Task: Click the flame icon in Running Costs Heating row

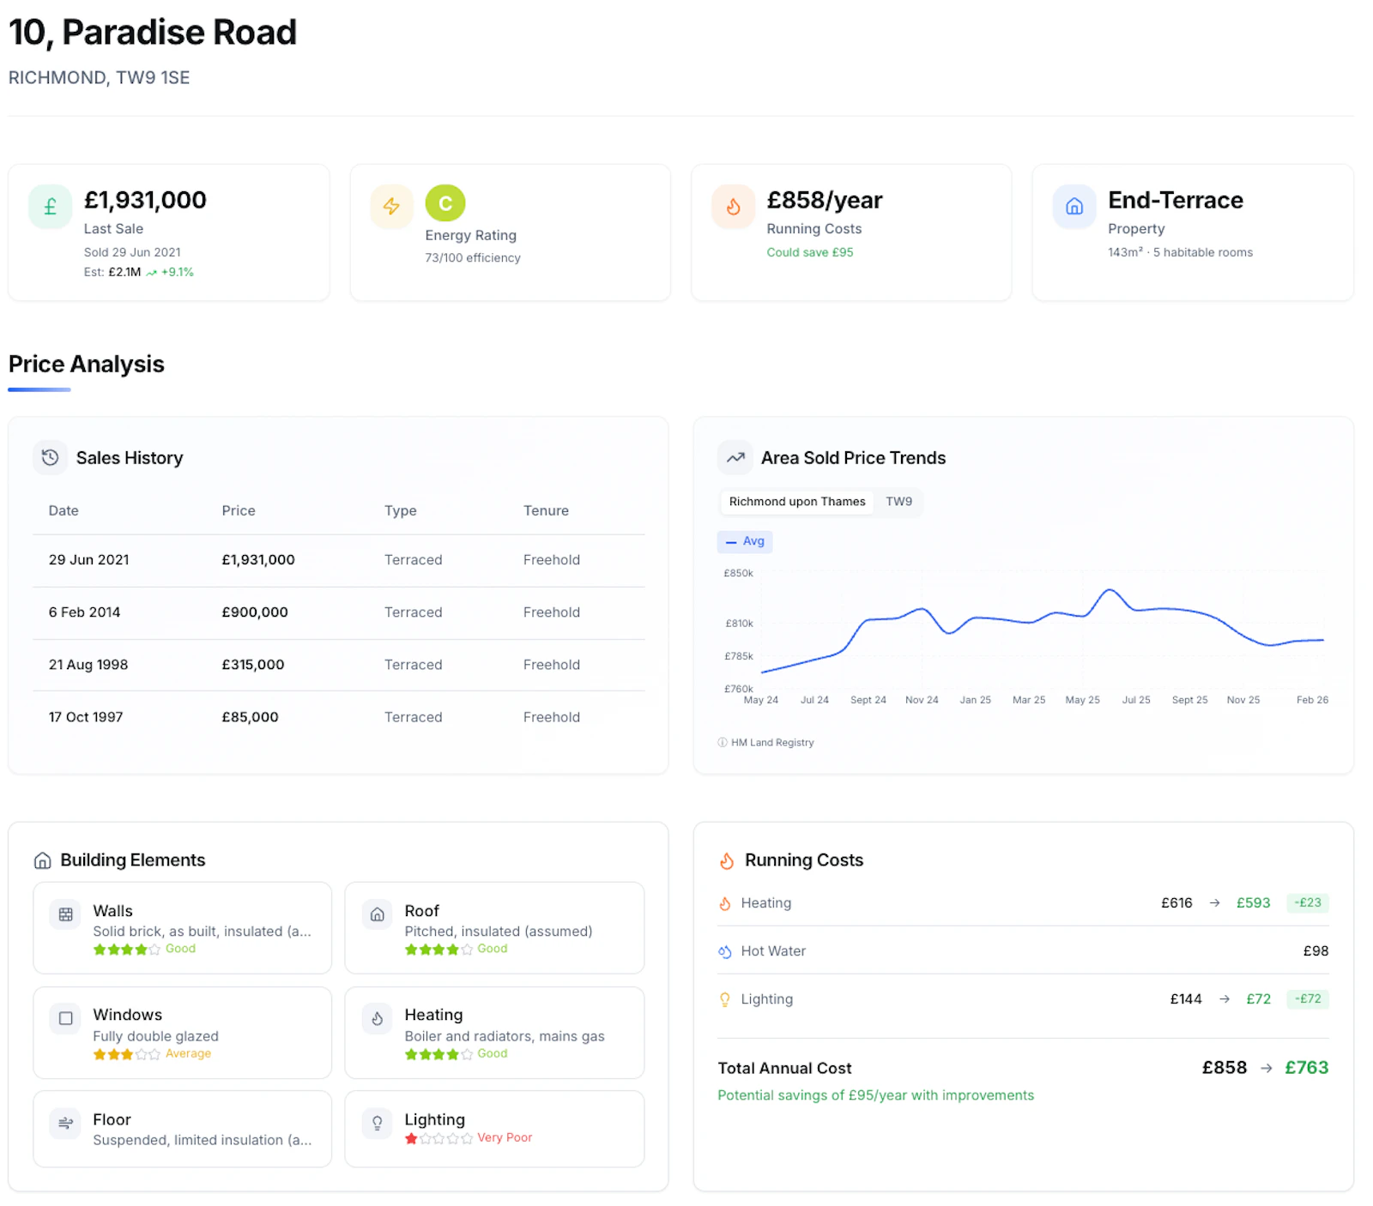Action: (725, 903)
